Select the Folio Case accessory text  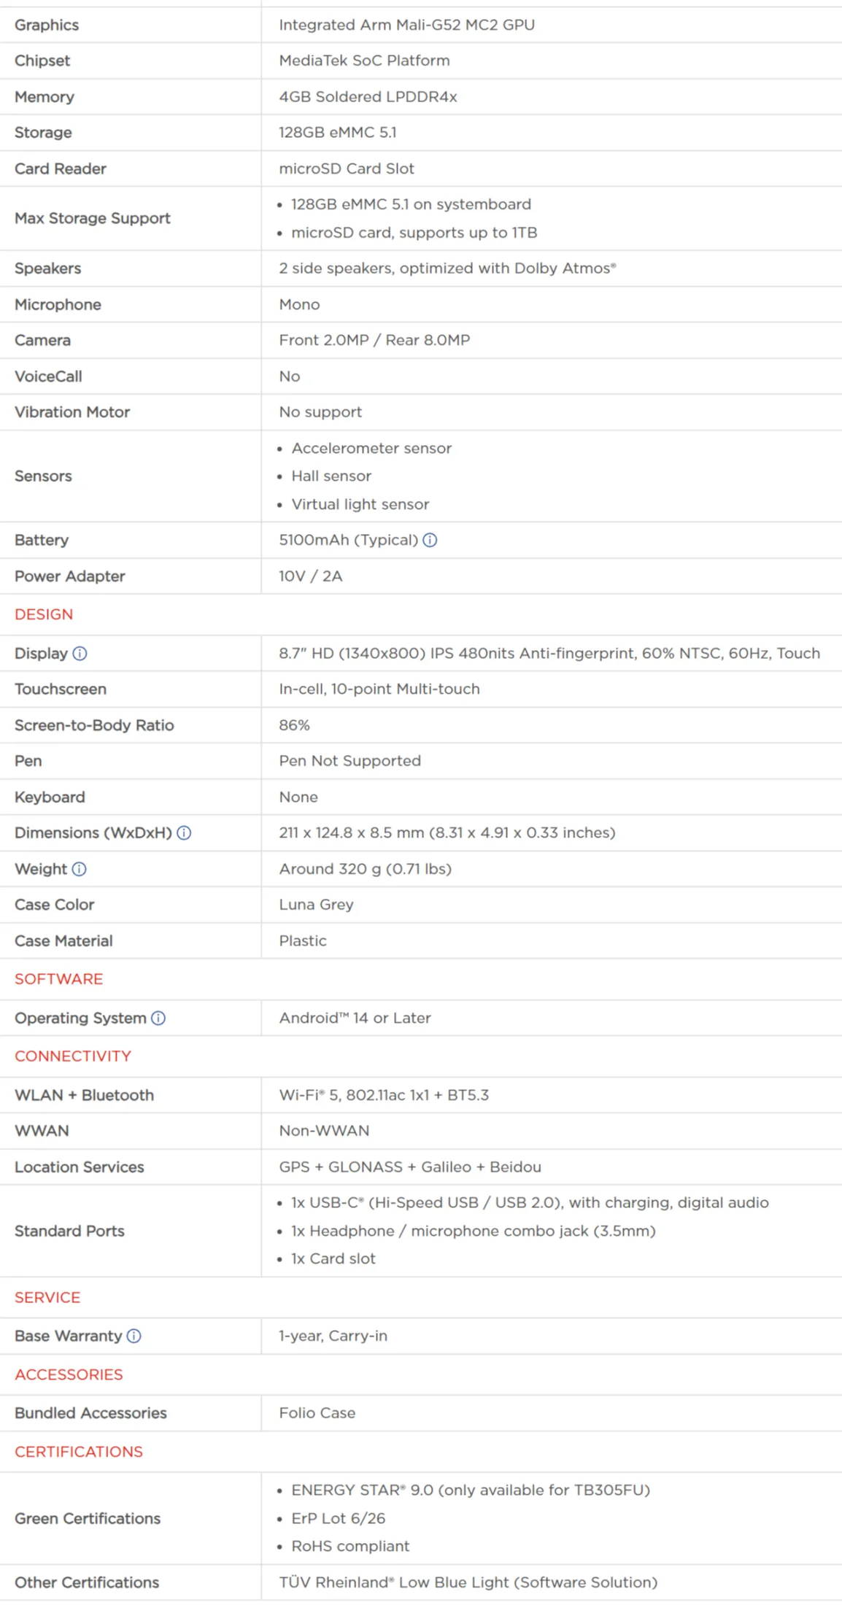(x=317, y=1413)
